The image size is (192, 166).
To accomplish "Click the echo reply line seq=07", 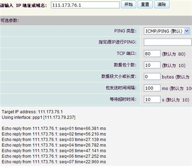I will [x=54, y=162].
